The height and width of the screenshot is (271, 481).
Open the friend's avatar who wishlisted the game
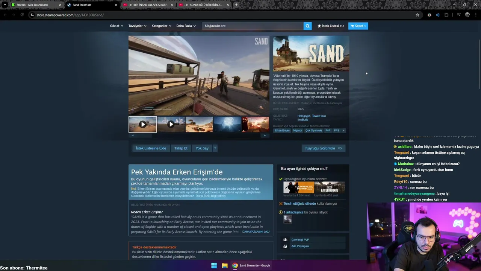click(287, 219)
